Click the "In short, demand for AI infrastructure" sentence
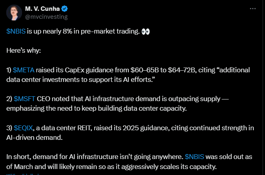This screenshot has height=175, width=265. coord(72,157)
